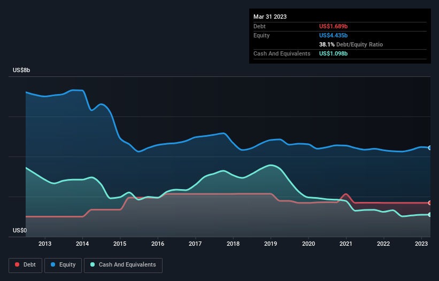Click the Equity label in tooltip

point(261,35)
